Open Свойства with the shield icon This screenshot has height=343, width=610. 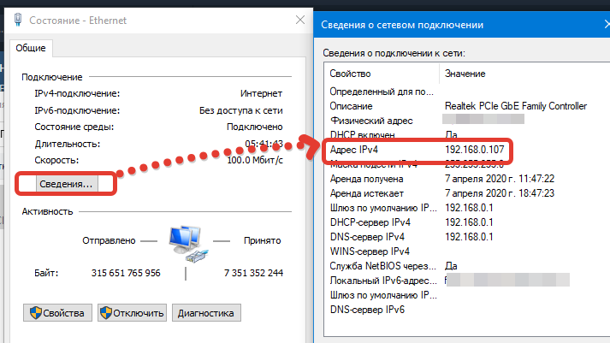click(57, 313)
